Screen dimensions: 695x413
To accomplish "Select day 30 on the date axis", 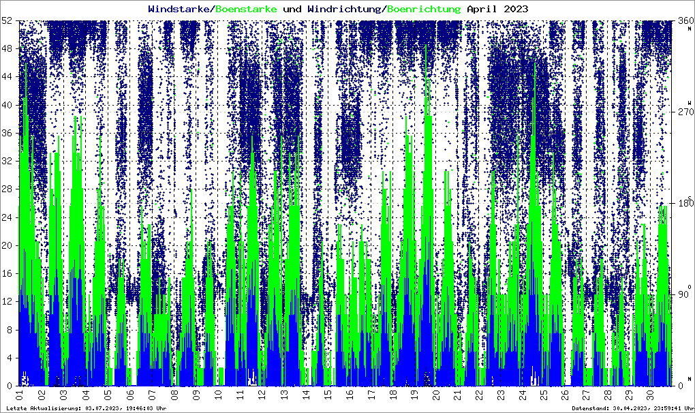I will 654,395.
